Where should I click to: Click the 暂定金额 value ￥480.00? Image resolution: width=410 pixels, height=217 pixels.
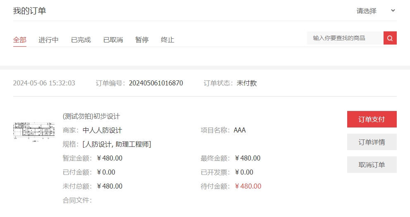109,158
